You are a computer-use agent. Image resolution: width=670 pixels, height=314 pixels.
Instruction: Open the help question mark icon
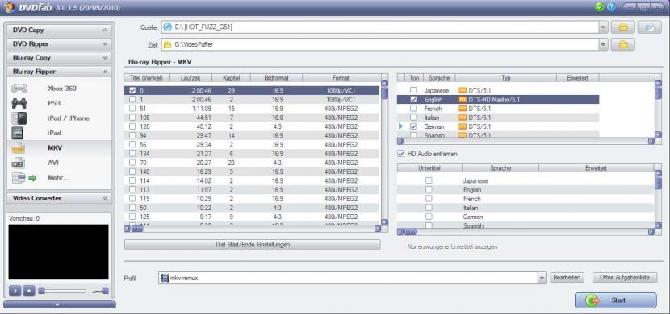tap(611, 7)
